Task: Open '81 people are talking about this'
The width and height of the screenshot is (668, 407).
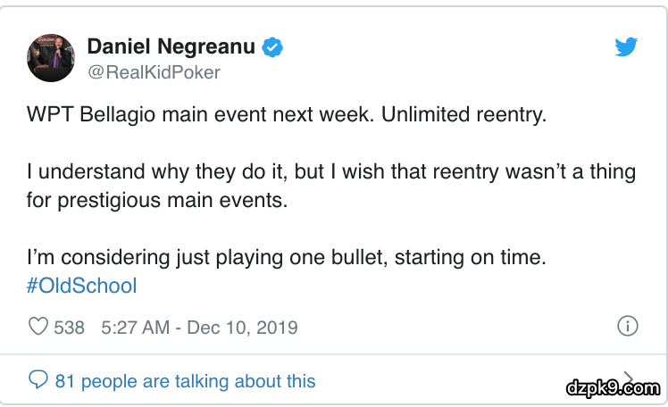Action: 185,381
